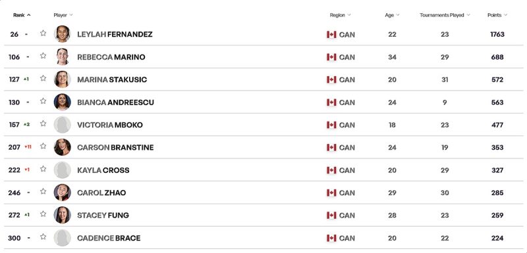Click Rebecca Marino's avatar thumbnail
The image size is (527, 253).
coord(62,57)
